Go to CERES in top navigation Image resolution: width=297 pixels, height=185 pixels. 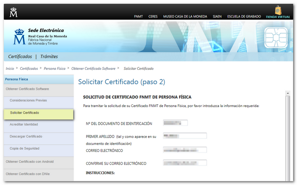pyautogui.click(x=153, y=17)
